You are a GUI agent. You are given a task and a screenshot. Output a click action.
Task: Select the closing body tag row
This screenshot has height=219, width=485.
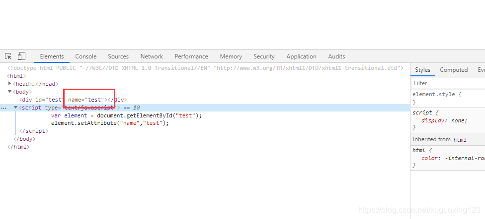coord(24,139)
